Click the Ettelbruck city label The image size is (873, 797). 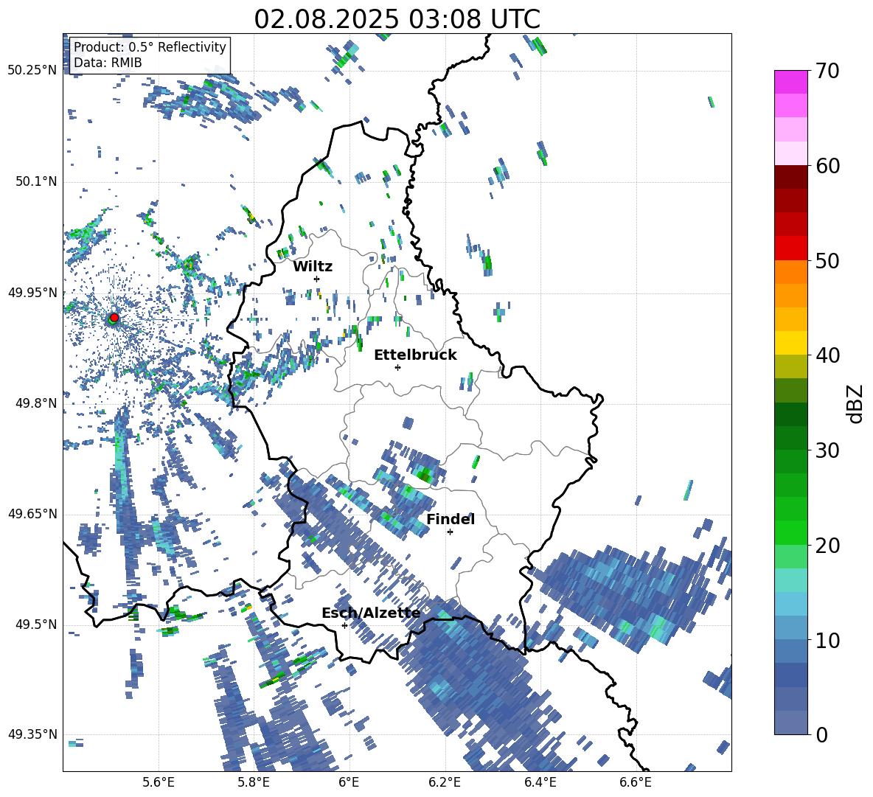pyautogui.click(x=415, y=355)
